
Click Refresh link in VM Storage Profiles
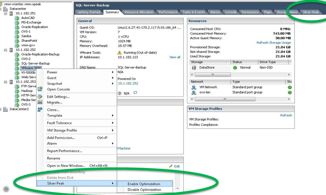point(286,115)
